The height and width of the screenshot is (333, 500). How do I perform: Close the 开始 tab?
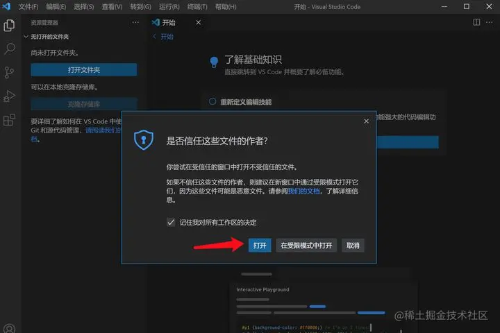199,22
